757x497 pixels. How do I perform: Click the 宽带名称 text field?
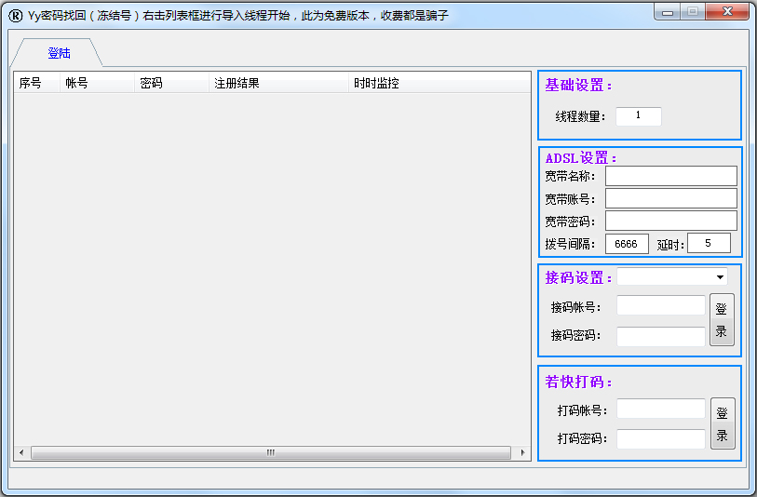click(670, 176)
